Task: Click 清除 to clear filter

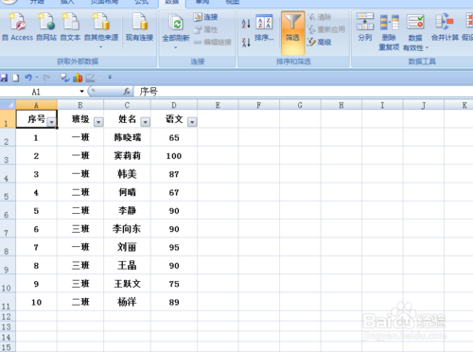Action: [x=320, y=17]
